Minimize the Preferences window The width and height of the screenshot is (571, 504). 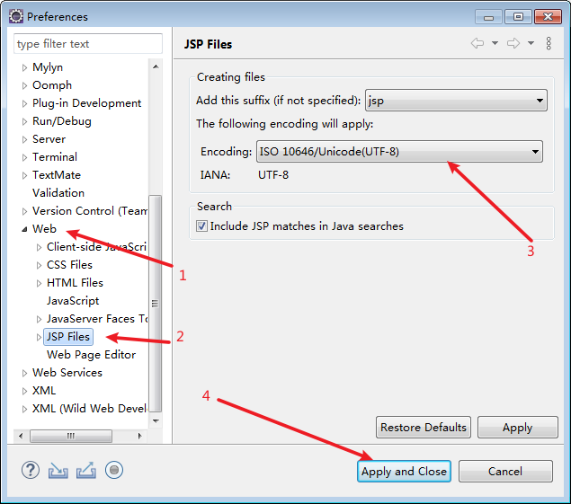tap(488, 17)
